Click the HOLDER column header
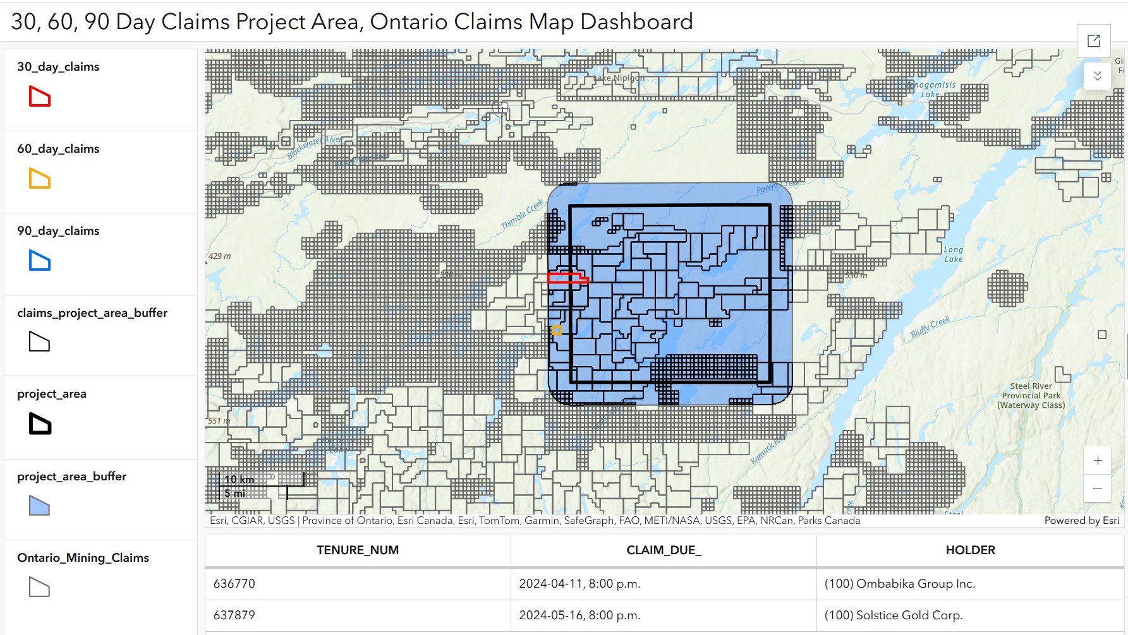 pyautogui.click(x=970, y=550)
